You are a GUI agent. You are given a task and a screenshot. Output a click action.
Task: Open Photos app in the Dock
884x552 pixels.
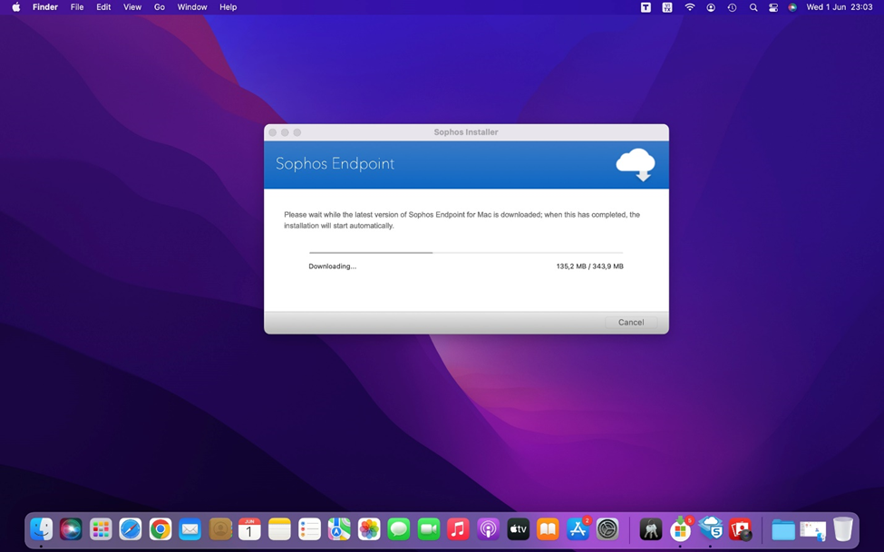tap(369, 529)
